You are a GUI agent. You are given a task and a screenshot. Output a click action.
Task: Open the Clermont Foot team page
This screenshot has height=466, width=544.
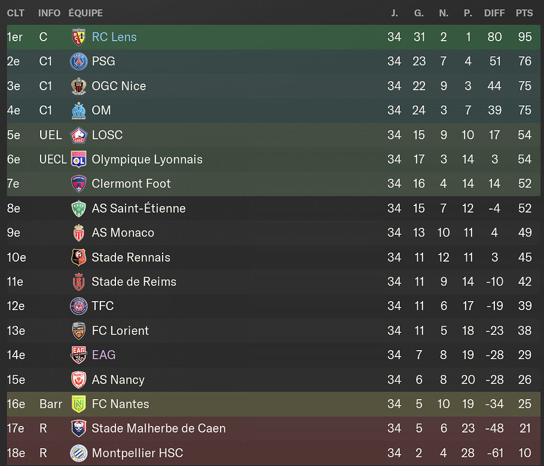[x=131, y=184]
